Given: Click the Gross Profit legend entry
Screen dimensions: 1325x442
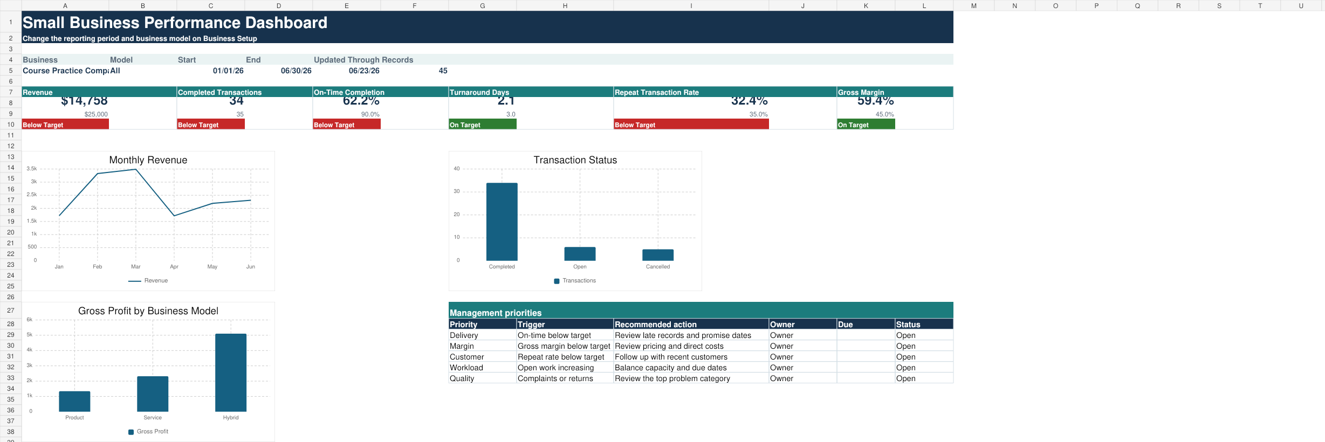Looking at the screenshot, I should pos(148,431).
